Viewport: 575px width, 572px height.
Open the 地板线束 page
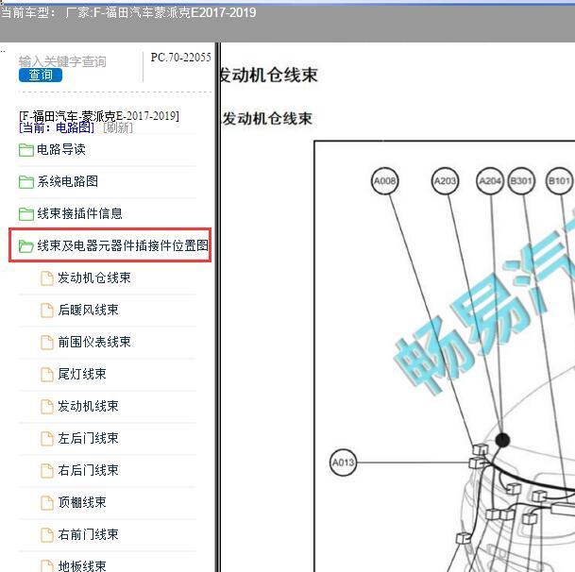point(82,565)
